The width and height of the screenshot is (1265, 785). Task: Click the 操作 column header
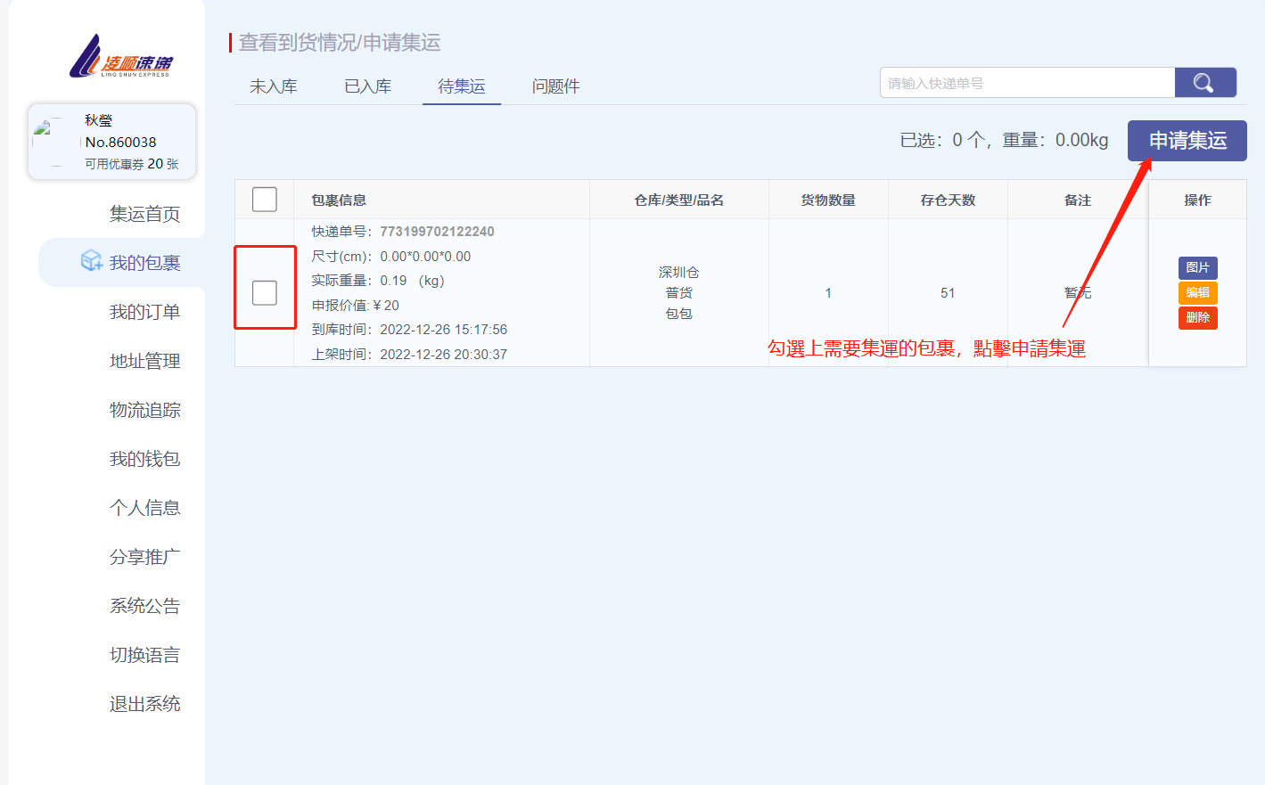(x=1197, y=200)
